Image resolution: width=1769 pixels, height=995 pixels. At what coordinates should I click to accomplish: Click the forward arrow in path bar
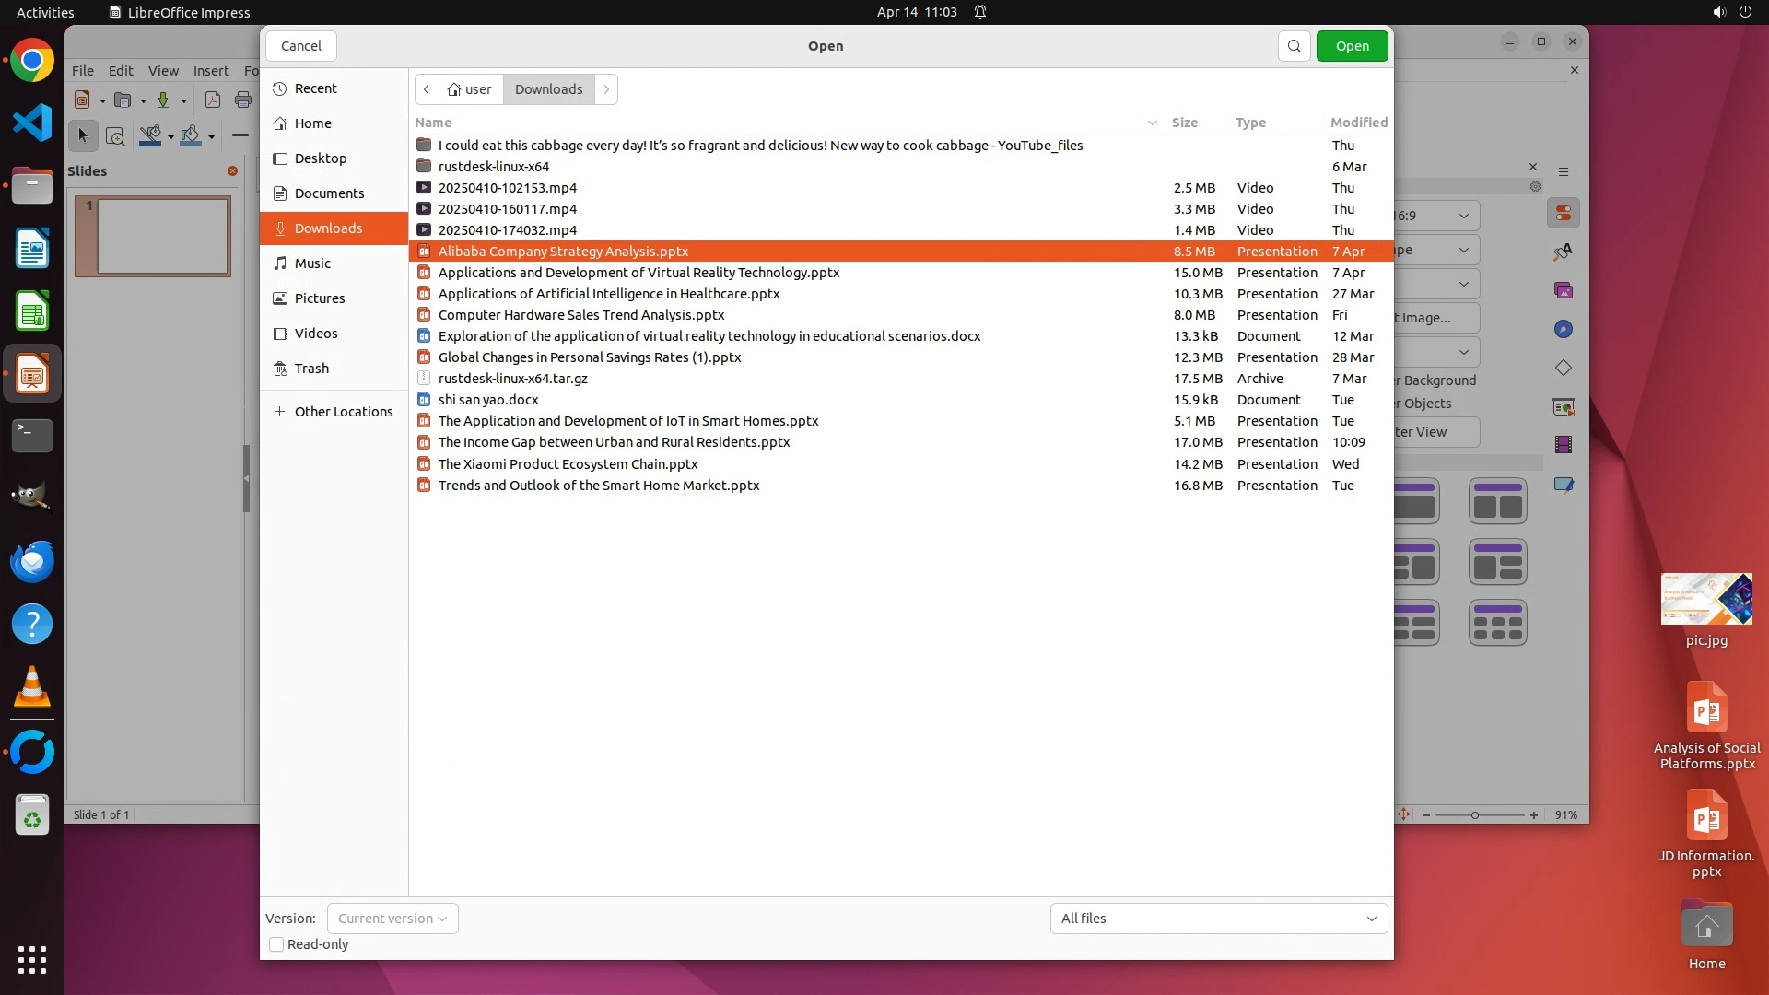click(606, 89)
